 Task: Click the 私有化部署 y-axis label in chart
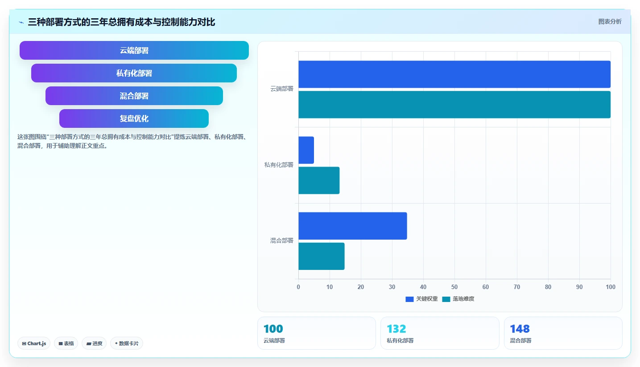279,165
